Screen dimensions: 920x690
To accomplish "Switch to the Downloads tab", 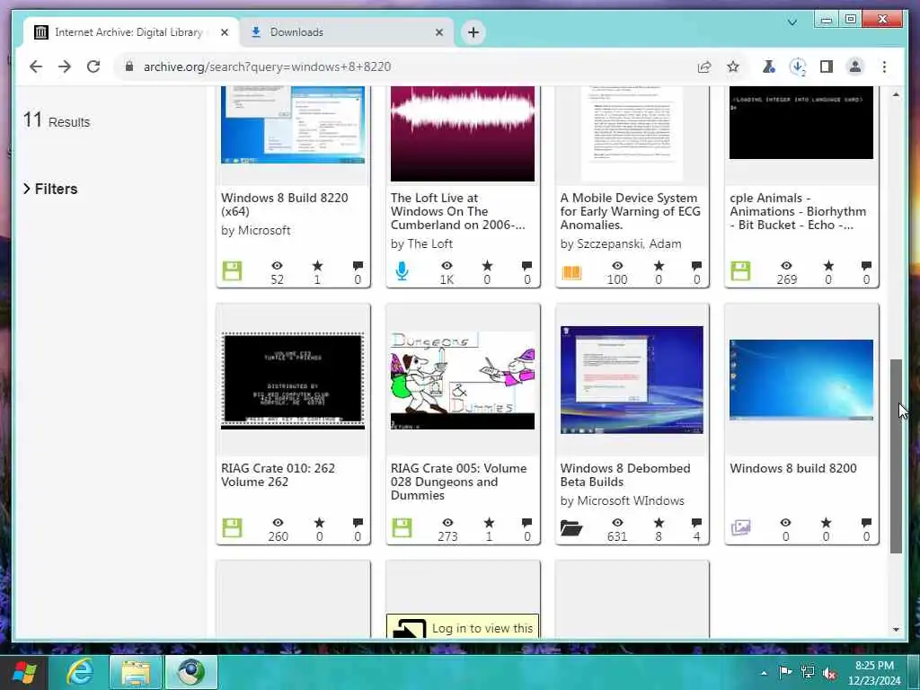I will (x=347, y=32).
